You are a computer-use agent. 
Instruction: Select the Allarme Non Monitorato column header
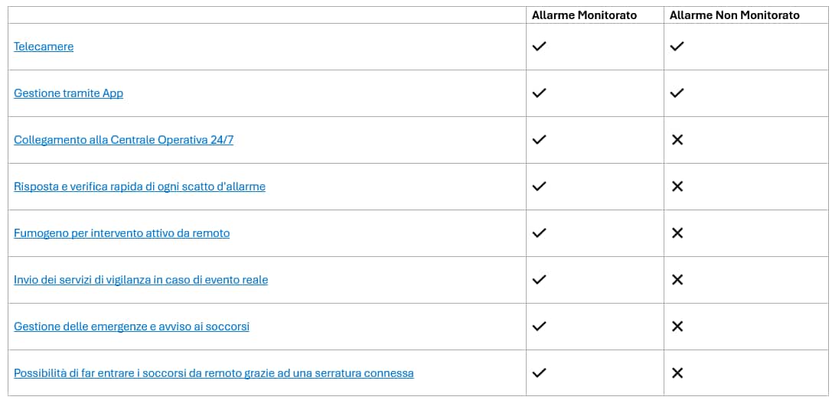(x=734, y=15)
